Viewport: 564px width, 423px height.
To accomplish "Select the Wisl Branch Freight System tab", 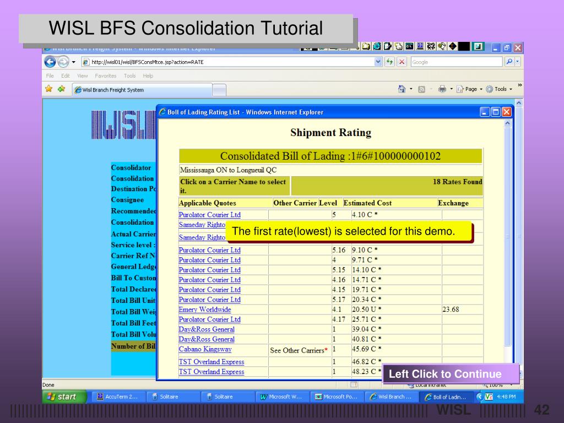I will pyautogui.click(x=143, y=90).
